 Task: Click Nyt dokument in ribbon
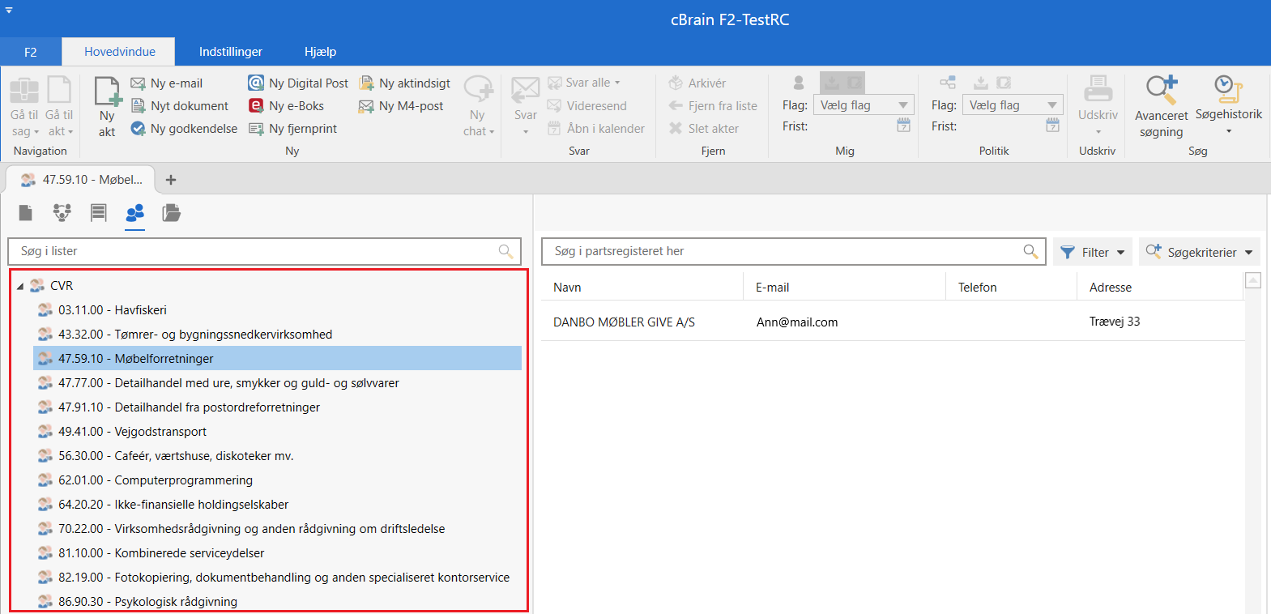pyautogui.click(x=180, y=105)
